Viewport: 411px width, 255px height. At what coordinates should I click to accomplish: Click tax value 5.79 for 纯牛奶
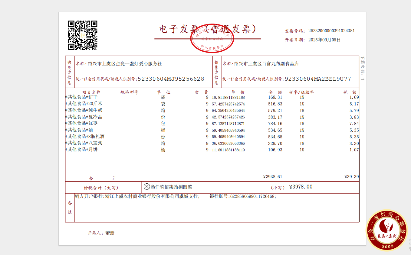354,111
